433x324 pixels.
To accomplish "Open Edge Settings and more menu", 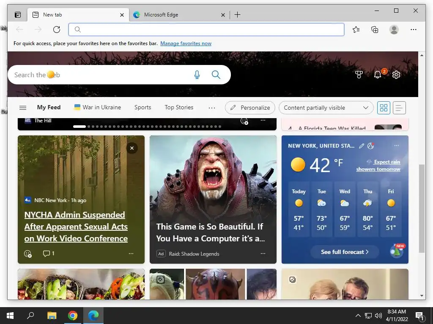I will pyautogui.click(x=414, y=30).
